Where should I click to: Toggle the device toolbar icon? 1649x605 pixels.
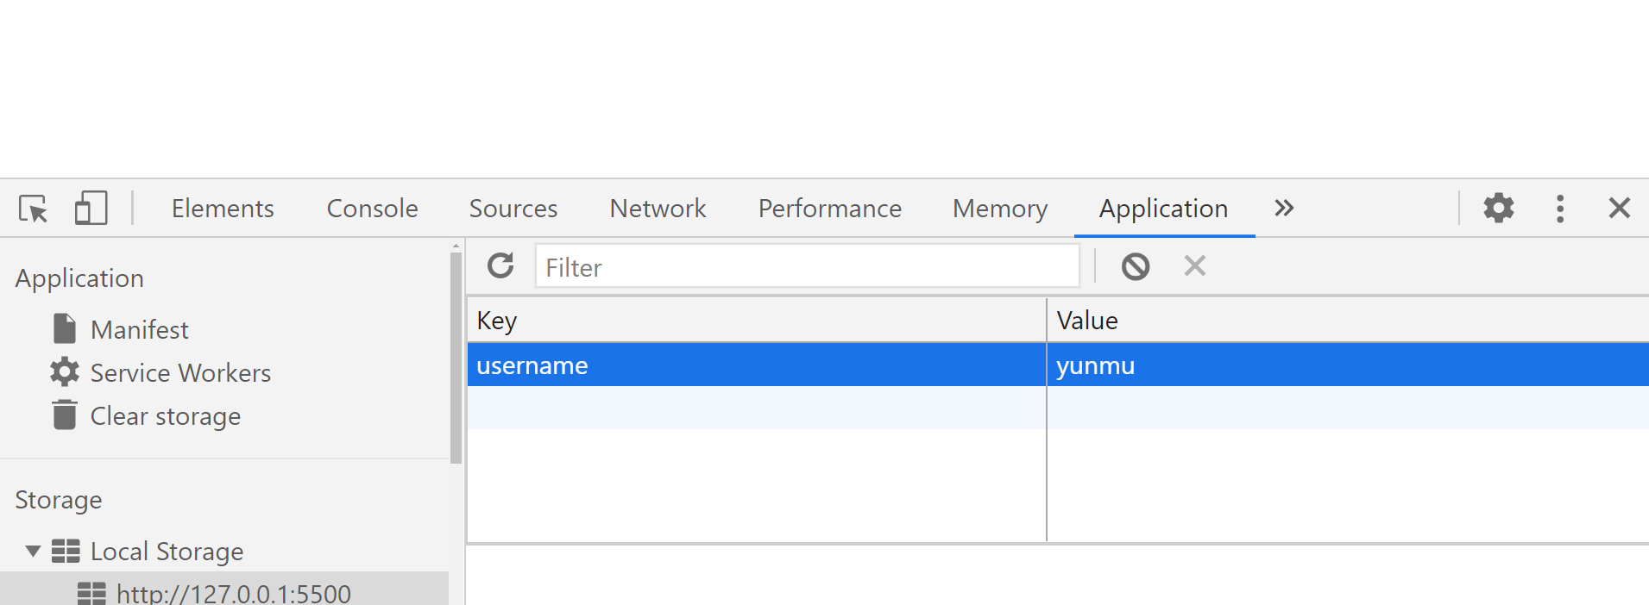pyautogui.click(x=91, y=209)
